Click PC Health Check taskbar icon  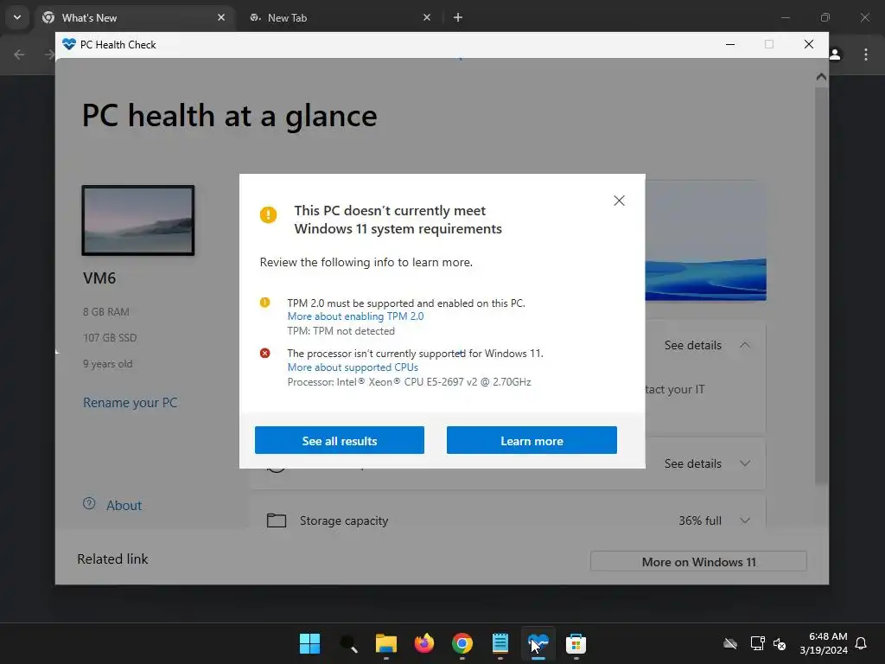(538, 643)
